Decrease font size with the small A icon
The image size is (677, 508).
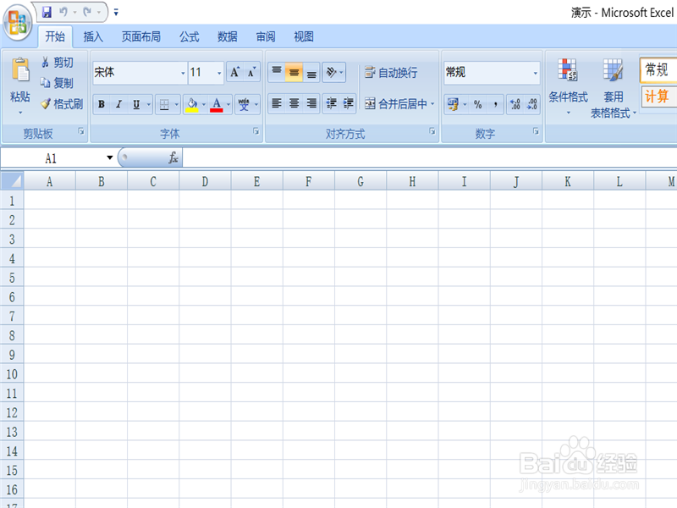(251, 72)
